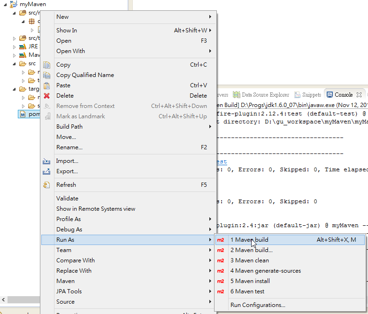
Task: Click m2 icon beside Maven install
Action: [x=221, y=281]
